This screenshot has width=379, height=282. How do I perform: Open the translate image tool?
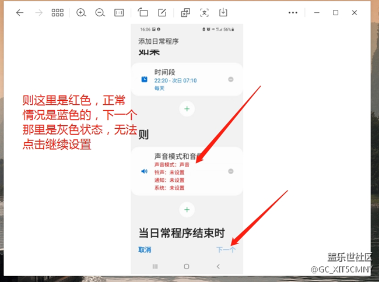pos(185,13)
